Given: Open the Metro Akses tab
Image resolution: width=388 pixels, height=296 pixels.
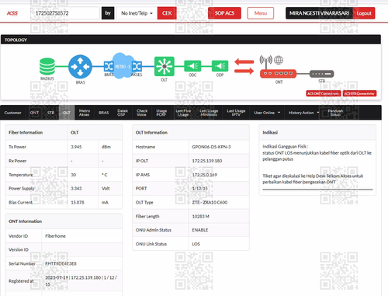Looking at the screenshot, I should [85, 113].
